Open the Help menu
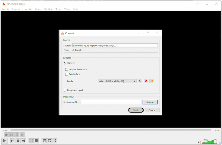This screenshot has height=145, width=222. (75, 9)
